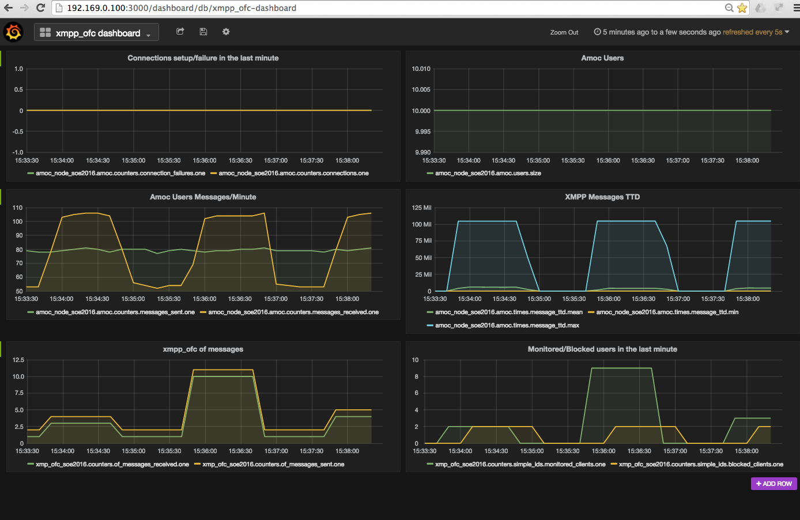Viewport: 800px width, 520px height.
Task: Open the Amoc Users panel title menu
Action: click(602, 58)
